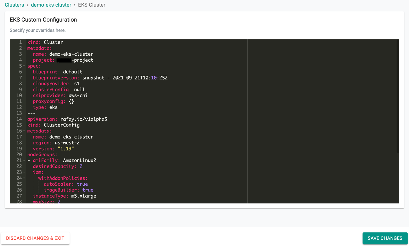The image size is (409, 247).
Task: Click 'cniprovider: aws-cni' text
Action: (60, 96)
